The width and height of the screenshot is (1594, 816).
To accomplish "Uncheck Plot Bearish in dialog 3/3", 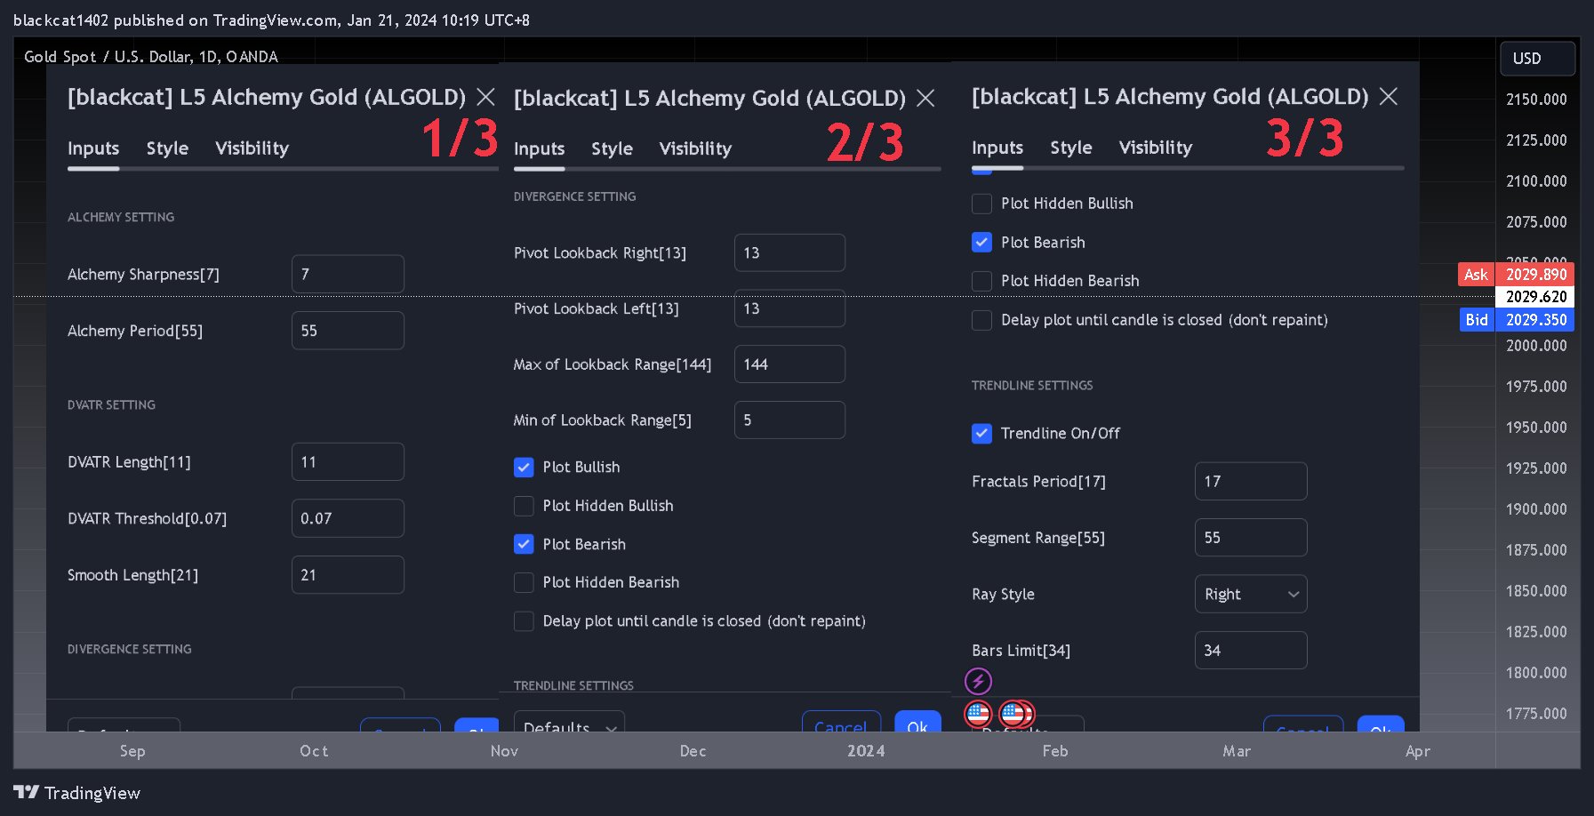I will point(981,242).
